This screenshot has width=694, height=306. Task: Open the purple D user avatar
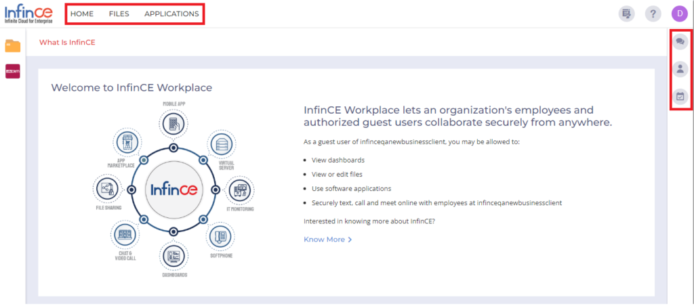(679, 14)
